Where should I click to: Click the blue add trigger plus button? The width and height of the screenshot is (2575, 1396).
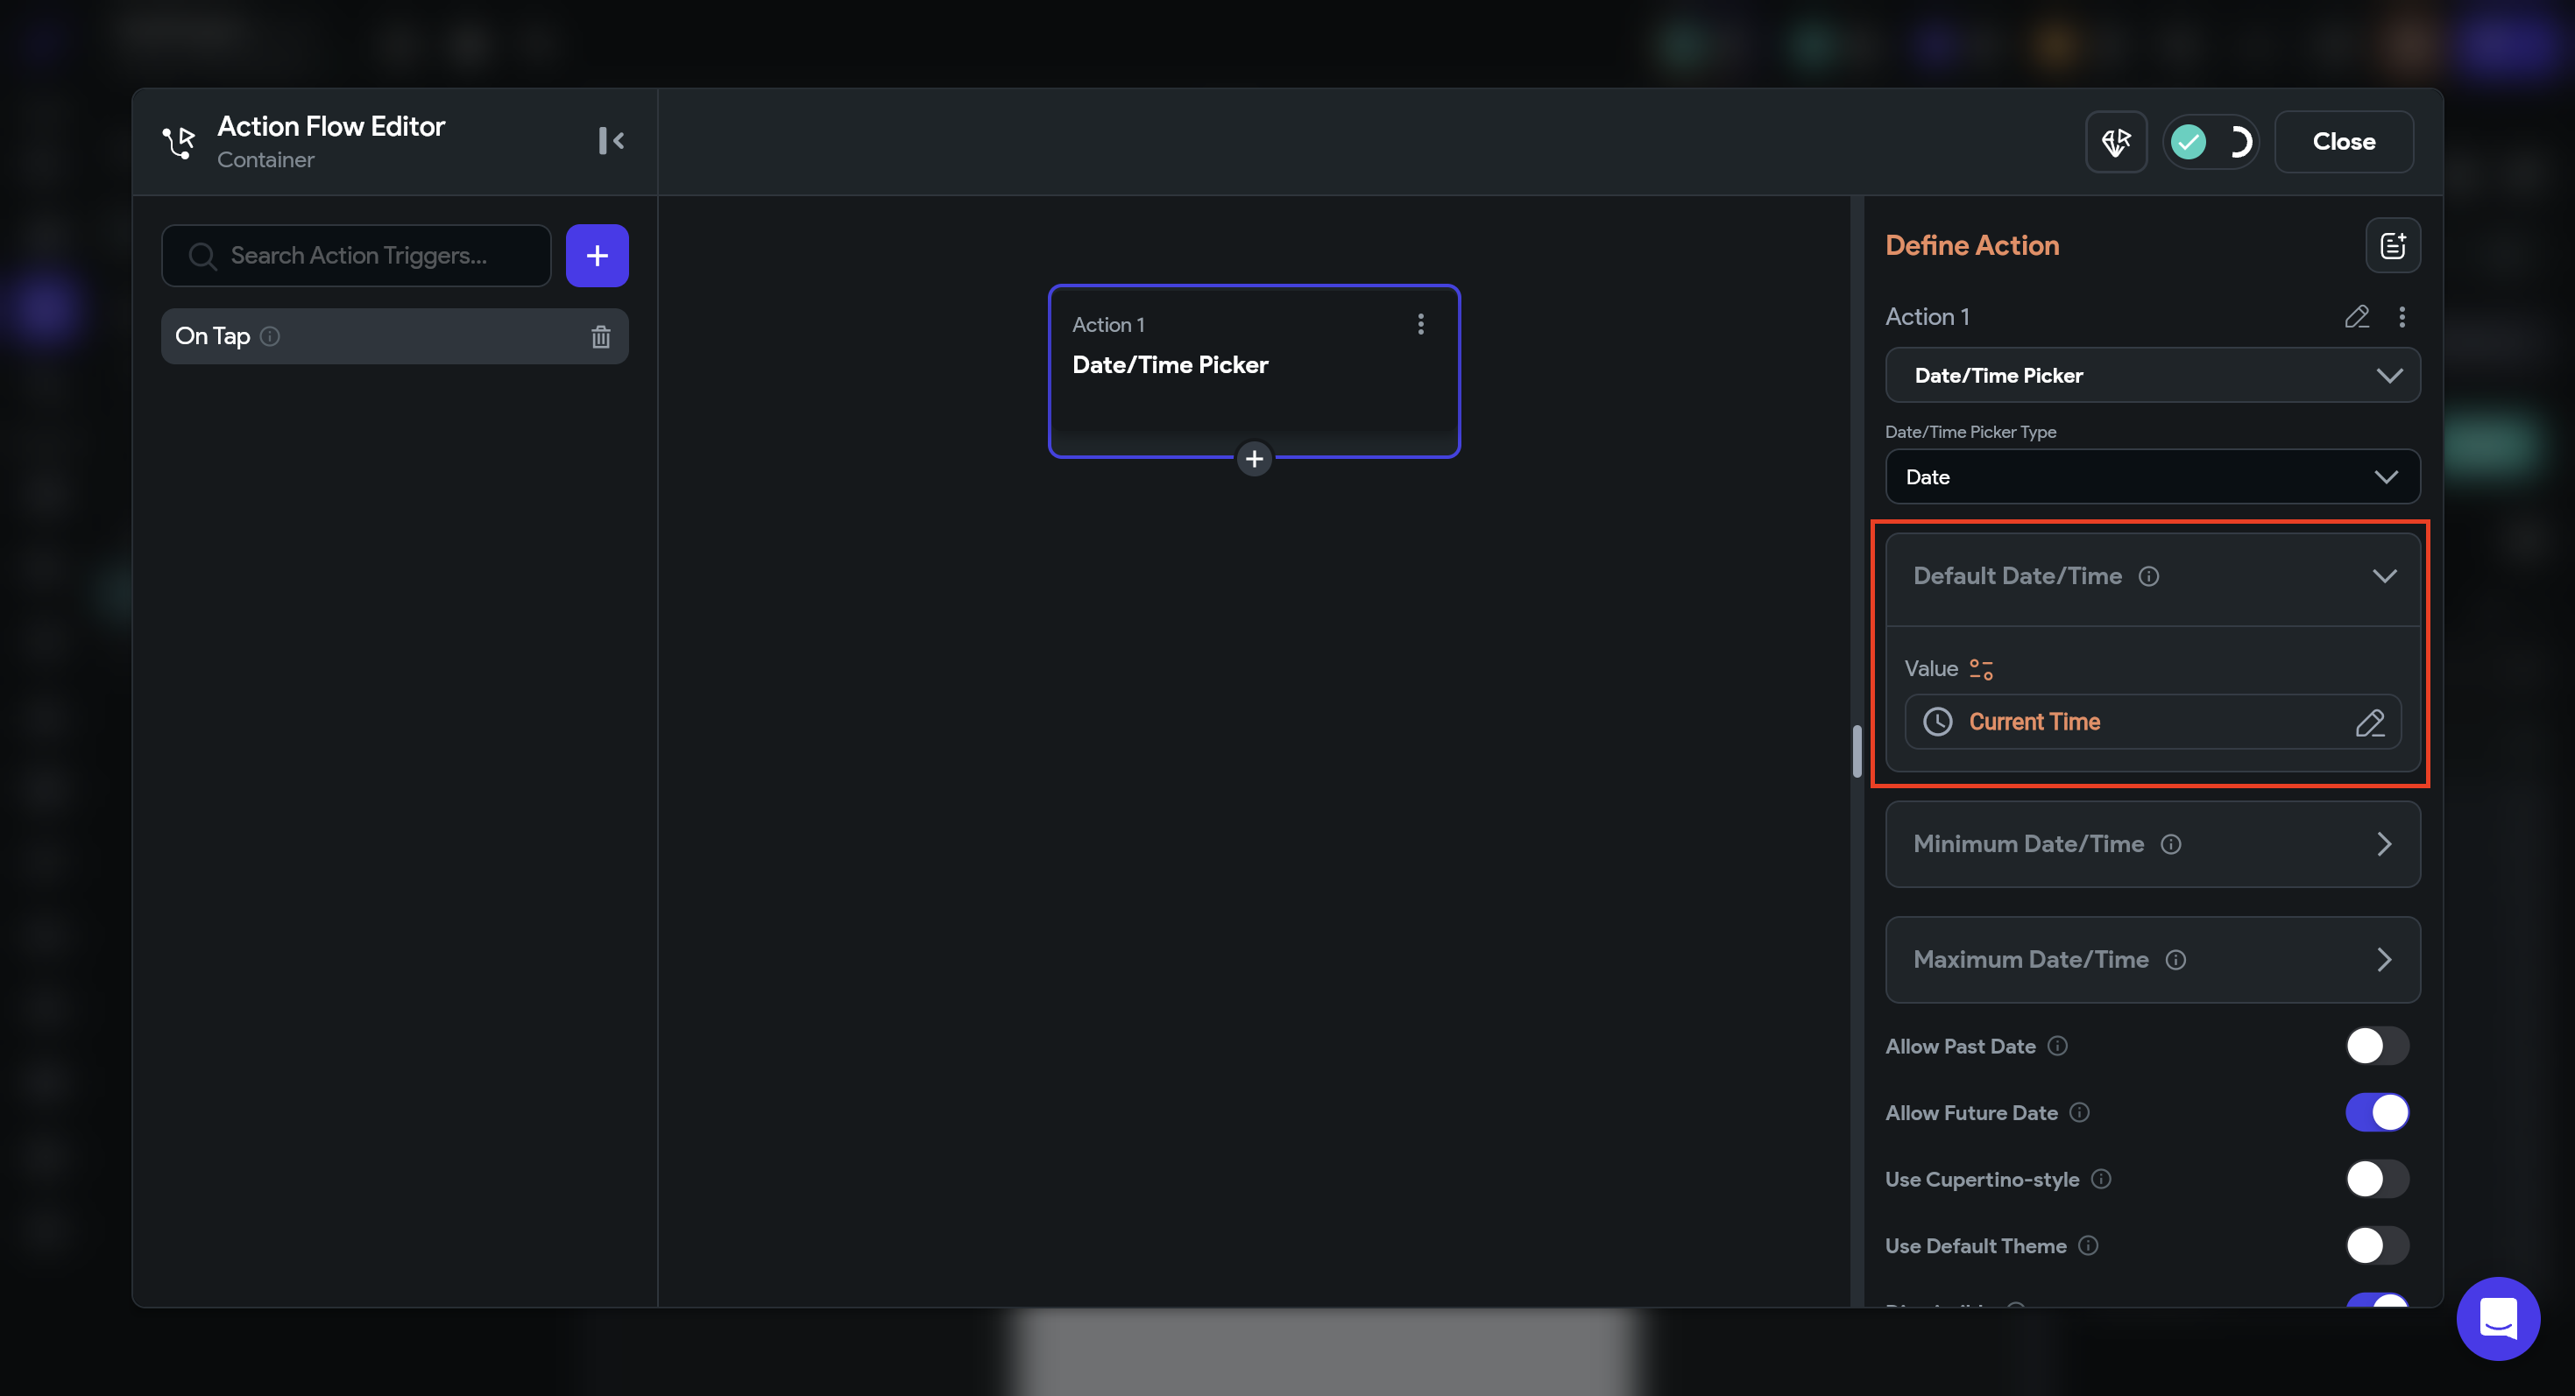(597, 256)
